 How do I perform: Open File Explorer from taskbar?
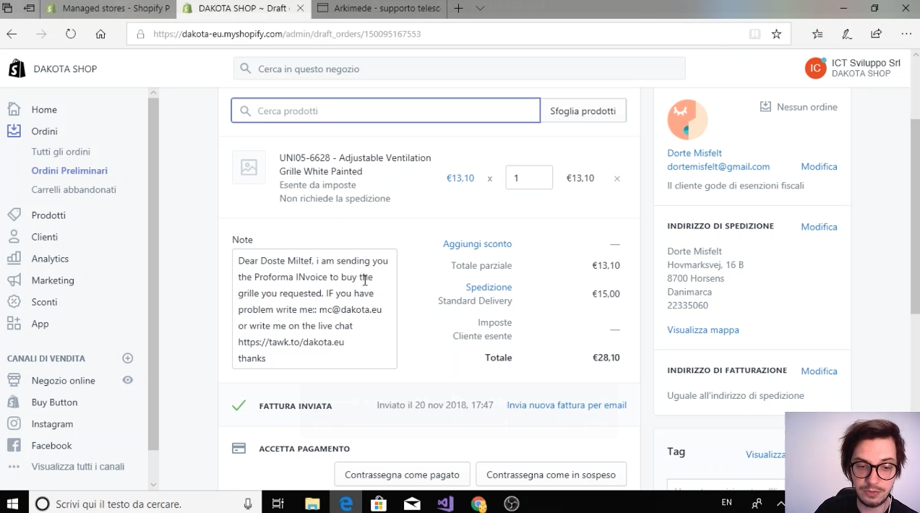tap(312, 504)
